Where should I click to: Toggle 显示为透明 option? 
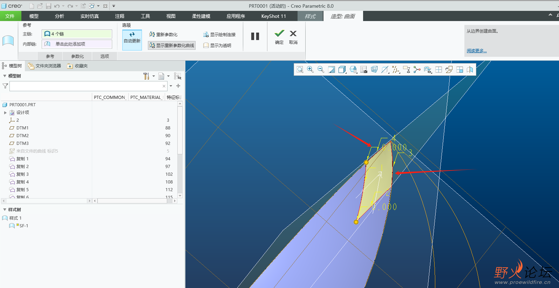click(217, 45)
